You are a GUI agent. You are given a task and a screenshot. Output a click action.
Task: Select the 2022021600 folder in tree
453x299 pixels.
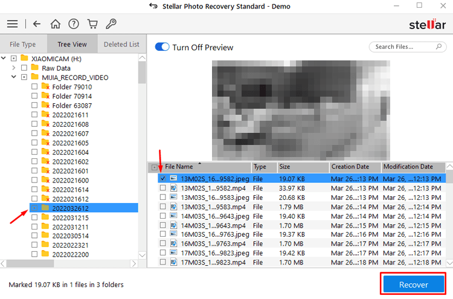pos(71,181)
